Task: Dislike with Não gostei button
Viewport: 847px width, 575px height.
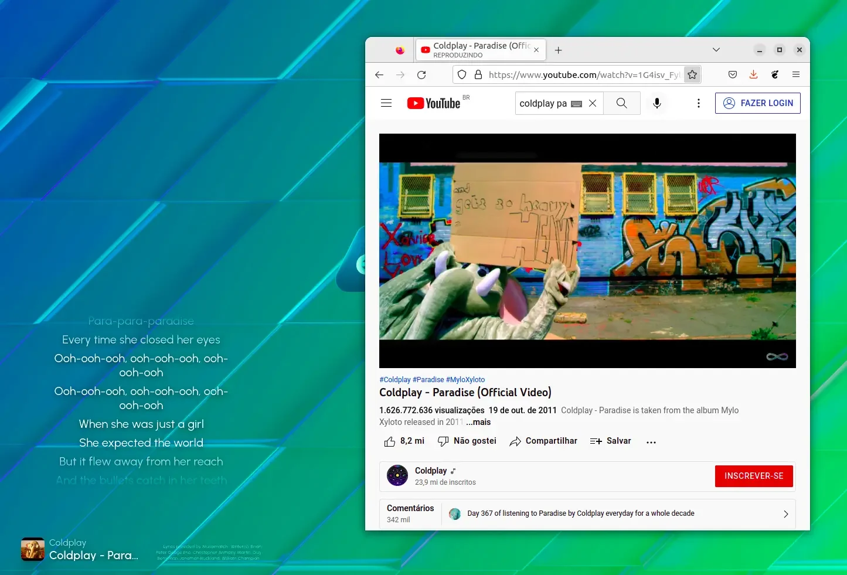Action: (x=467, y=441)
